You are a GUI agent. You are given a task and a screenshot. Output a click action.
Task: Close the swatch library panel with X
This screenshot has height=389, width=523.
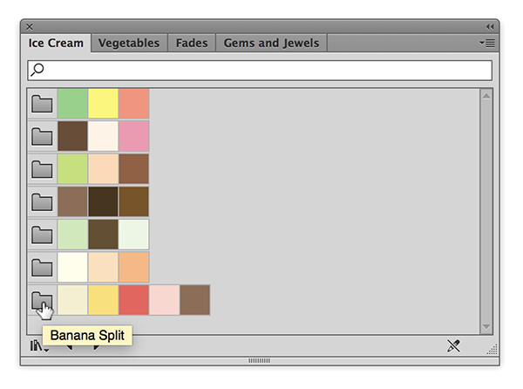point(30,27)
